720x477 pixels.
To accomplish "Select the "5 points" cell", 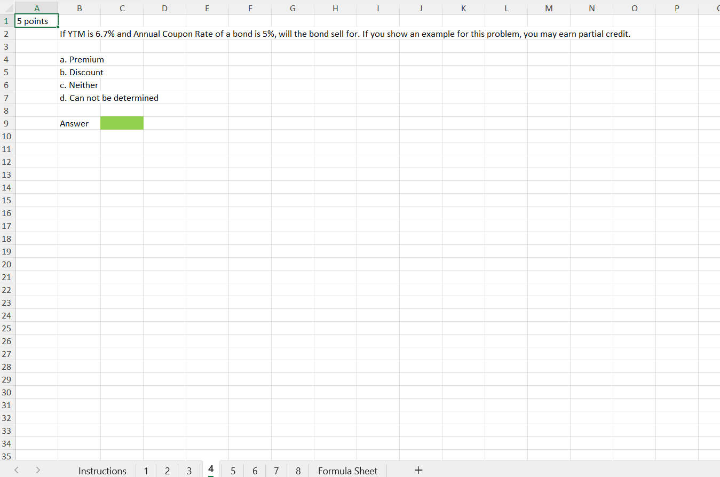I will click(36, 21).
